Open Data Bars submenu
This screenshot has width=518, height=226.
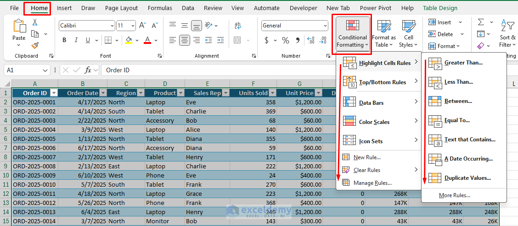click(378, 102)
